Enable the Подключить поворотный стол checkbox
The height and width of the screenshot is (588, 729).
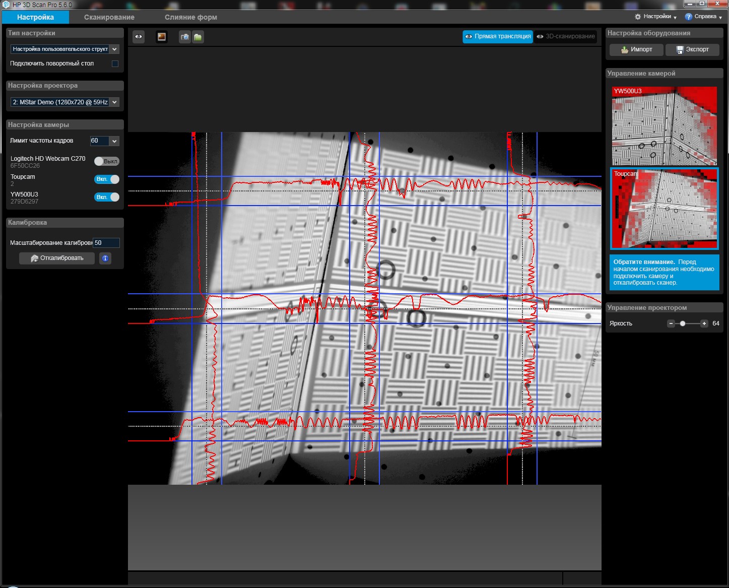[x=115, y=64]
